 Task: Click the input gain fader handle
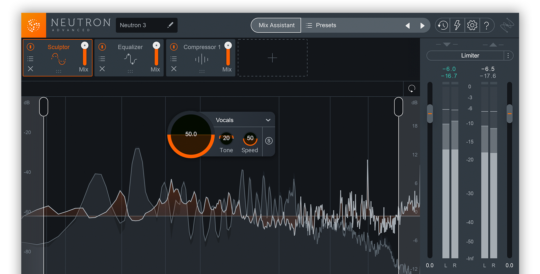coord(430,114)
